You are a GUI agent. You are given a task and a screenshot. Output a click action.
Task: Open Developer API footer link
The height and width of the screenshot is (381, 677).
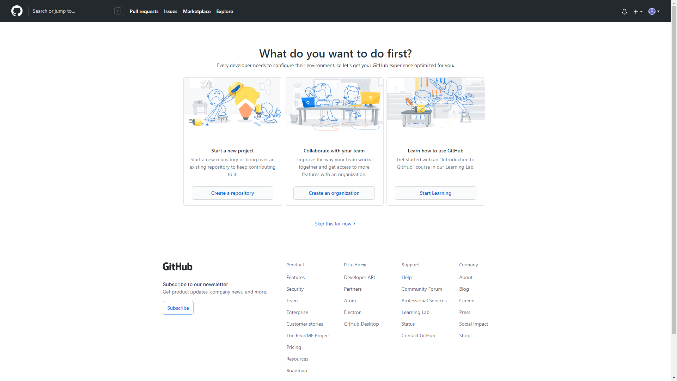click(x=359, y=277)
